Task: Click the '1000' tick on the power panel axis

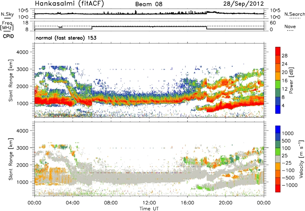Action: click(22, 103)
